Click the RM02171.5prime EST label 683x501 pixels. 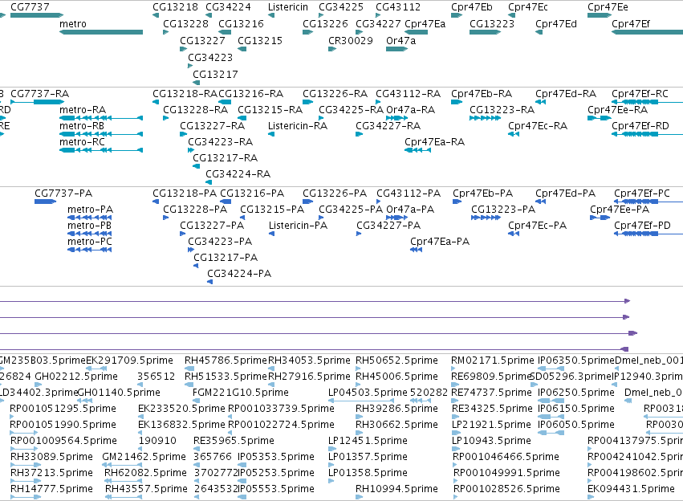tap(493, 360)
